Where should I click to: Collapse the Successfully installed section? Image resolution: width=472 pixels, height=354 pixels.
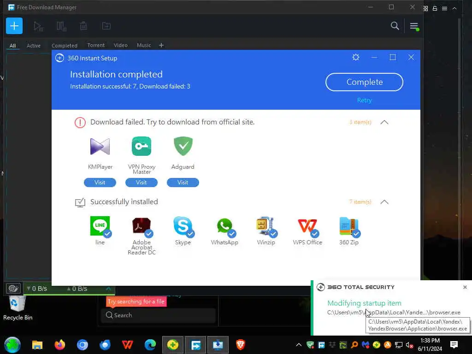(384, 202)
